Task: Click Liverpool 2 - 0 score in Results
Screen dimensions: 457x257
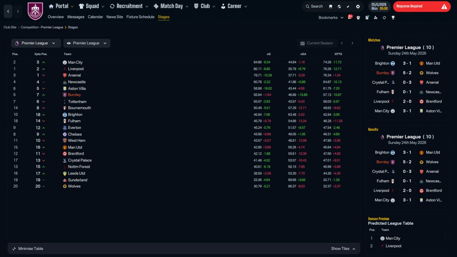Action: coord(407,191)
